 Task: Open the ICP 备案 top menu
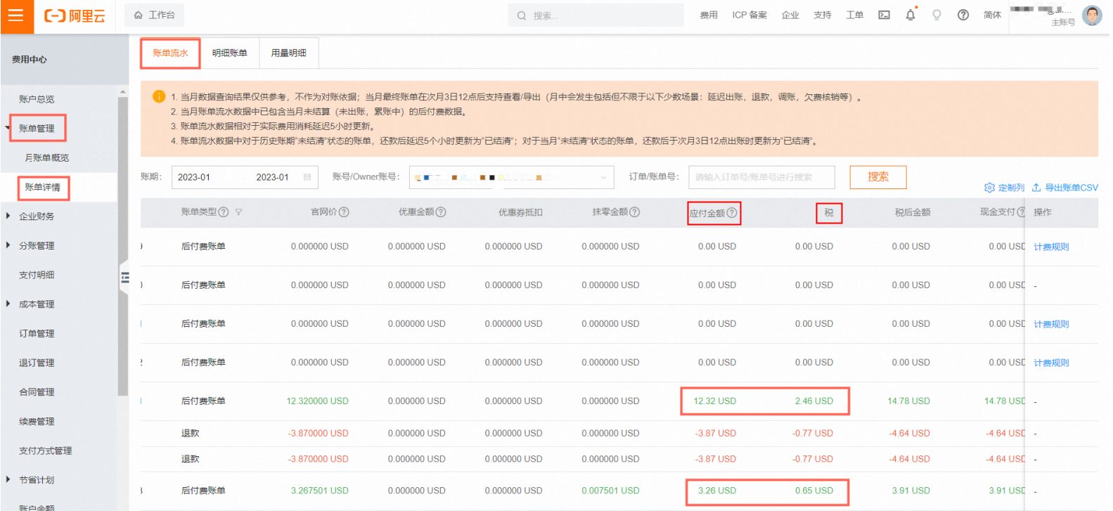coord(749,15)
